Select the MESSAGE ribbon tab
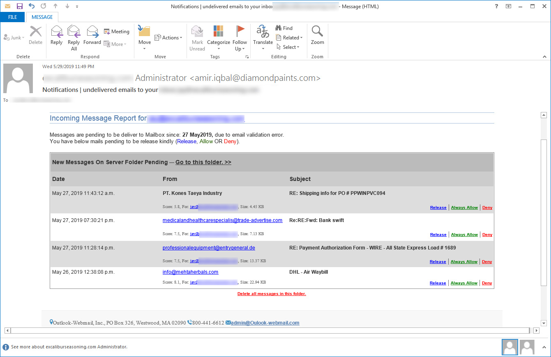551x357 pixels. coord(42,17)
